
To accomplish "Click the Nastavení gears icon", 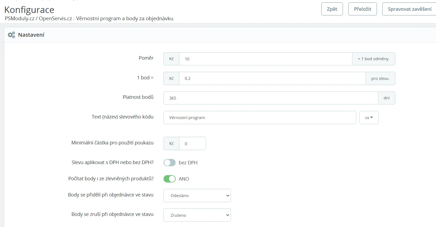I will click(11, 35).
